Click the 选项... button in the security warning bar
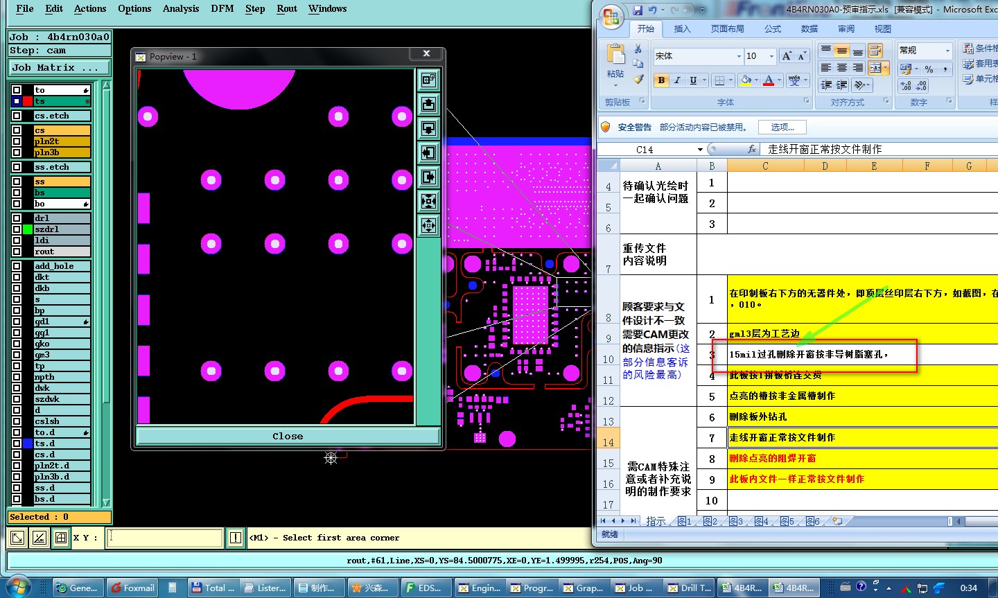The width and height of the screenshot is (998, 598). (782, 127)
